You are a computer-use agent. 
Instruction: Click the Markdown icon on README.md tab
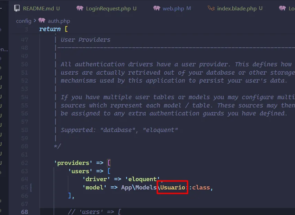click(17, 8)
